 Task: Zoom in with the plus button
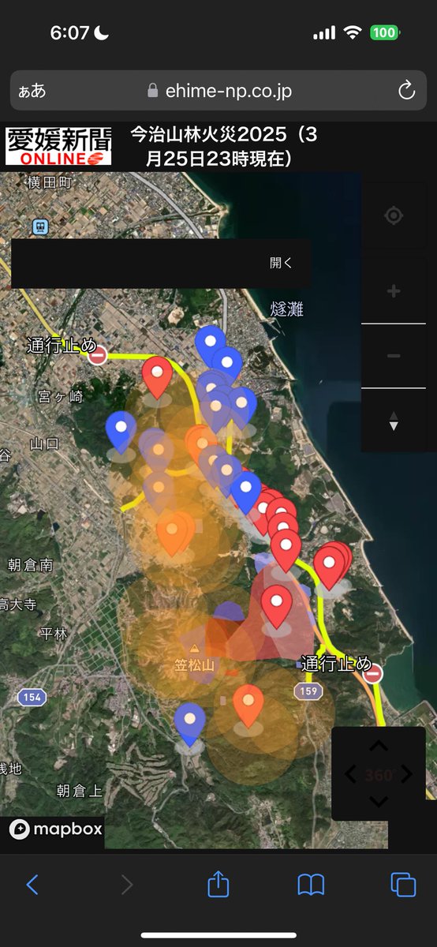pyautogui.click(x=394, y=291)
